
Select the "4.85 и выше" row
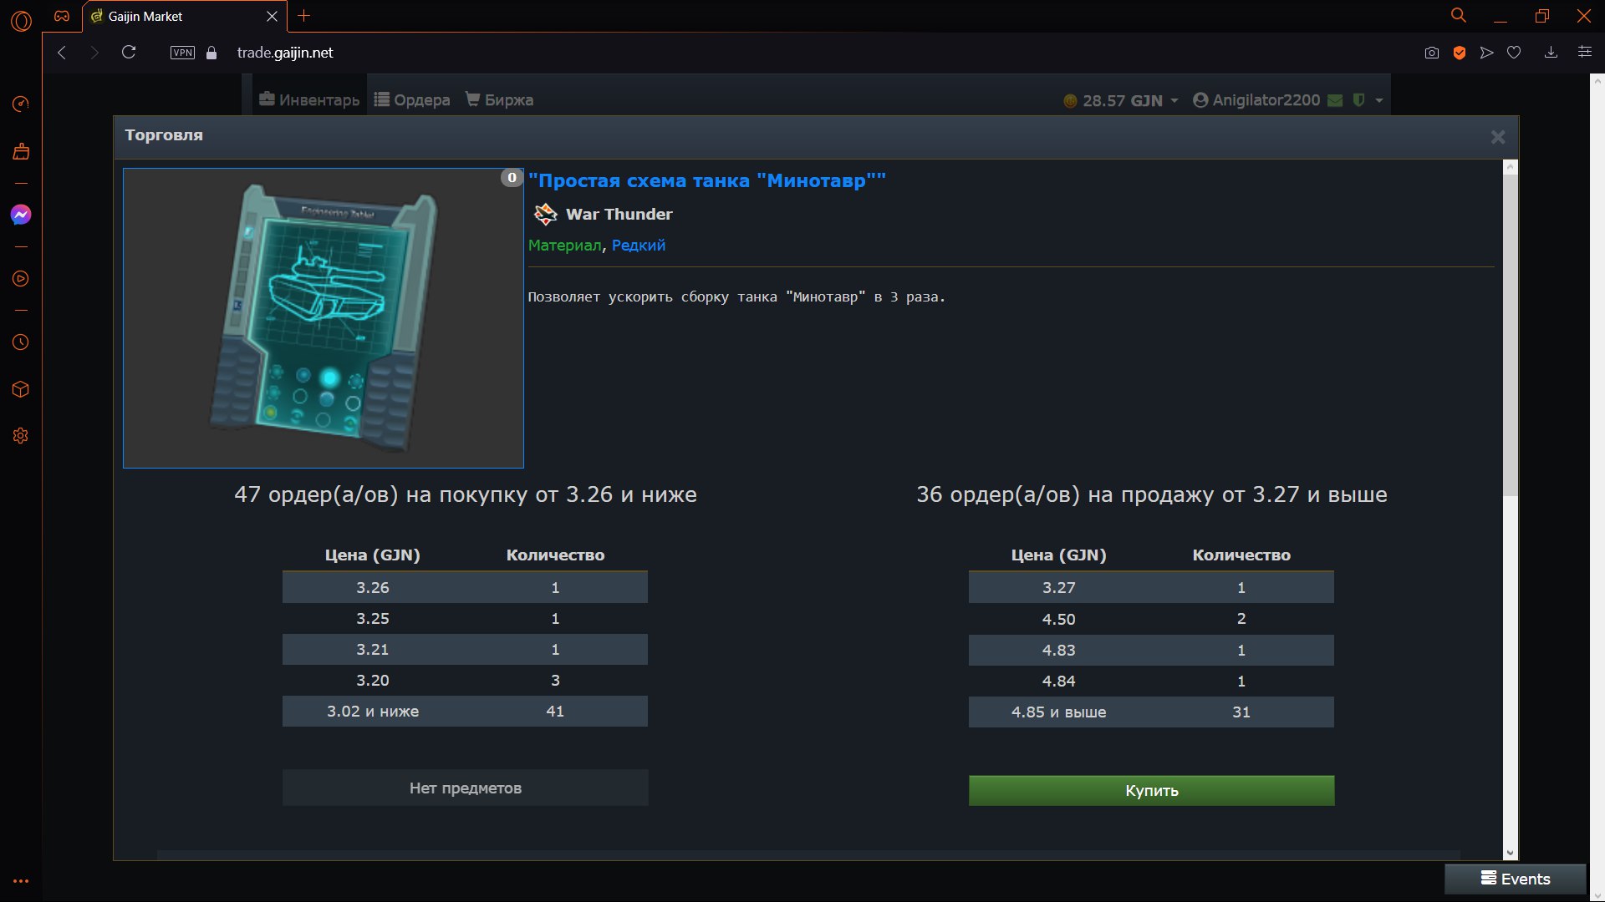(1151, 712)
